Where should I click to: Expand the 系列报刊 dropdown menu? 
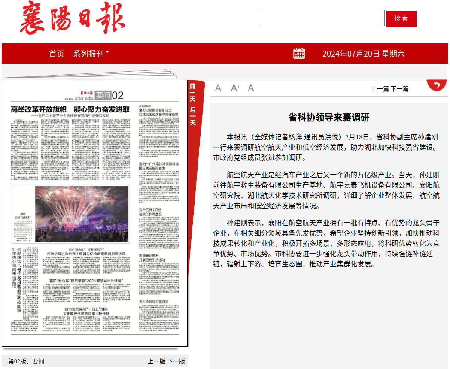click(91, 54)
